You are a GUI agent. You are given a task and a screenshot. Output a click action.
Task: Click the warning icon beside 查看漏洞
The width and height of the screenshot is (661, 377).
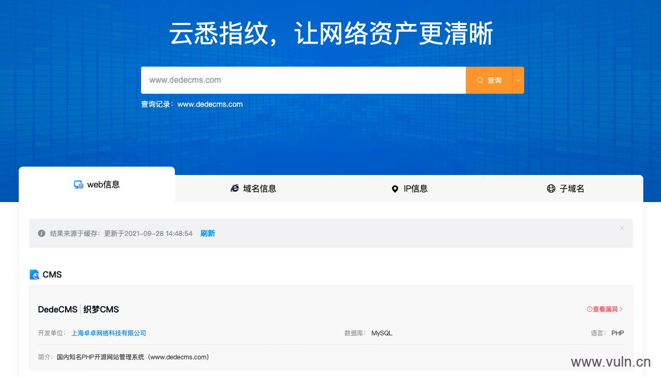tap(590, 309)
